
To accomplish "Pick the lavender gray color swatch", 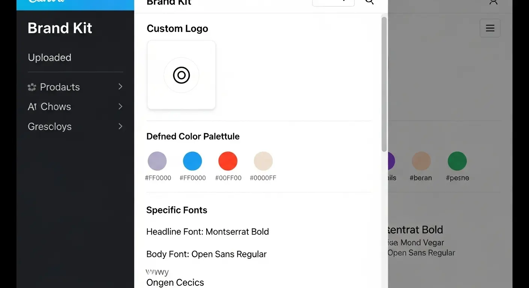I will click(x=157, y=161).
